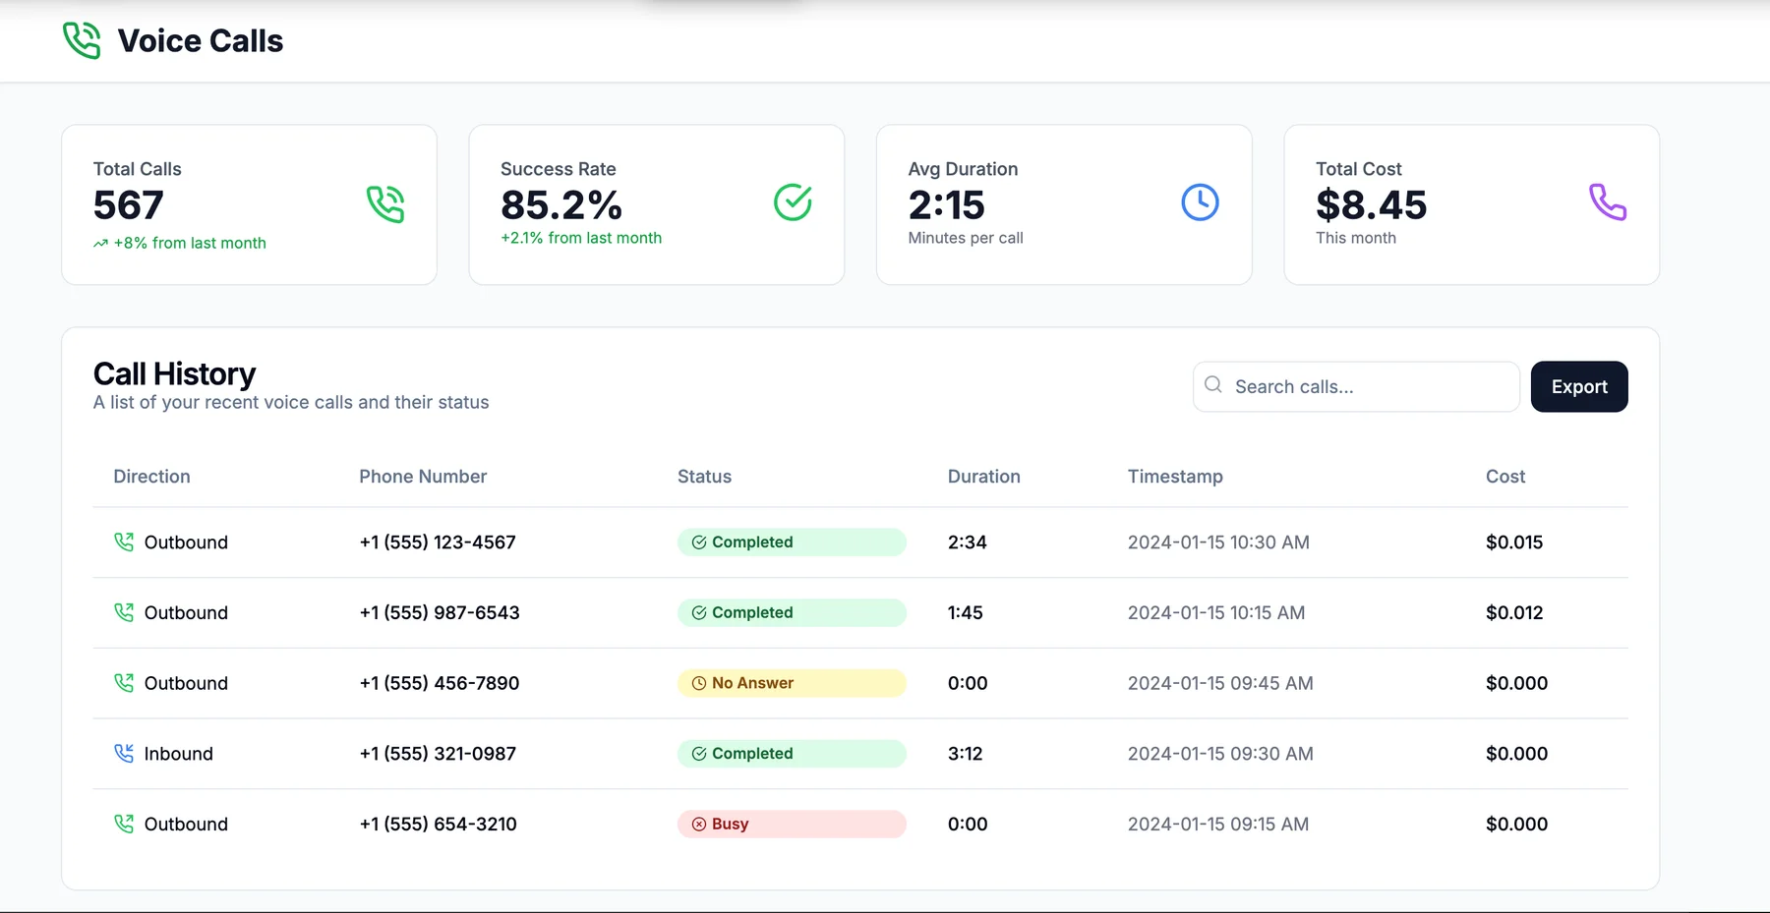Click the +2.1% from last month text

click(x=581, y=238)
